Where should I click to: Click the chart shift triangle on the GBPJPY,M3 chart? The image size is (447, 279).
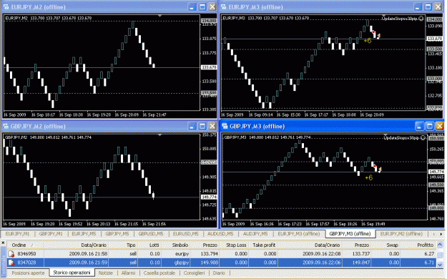pyautogui.click(x=385, y=135)
